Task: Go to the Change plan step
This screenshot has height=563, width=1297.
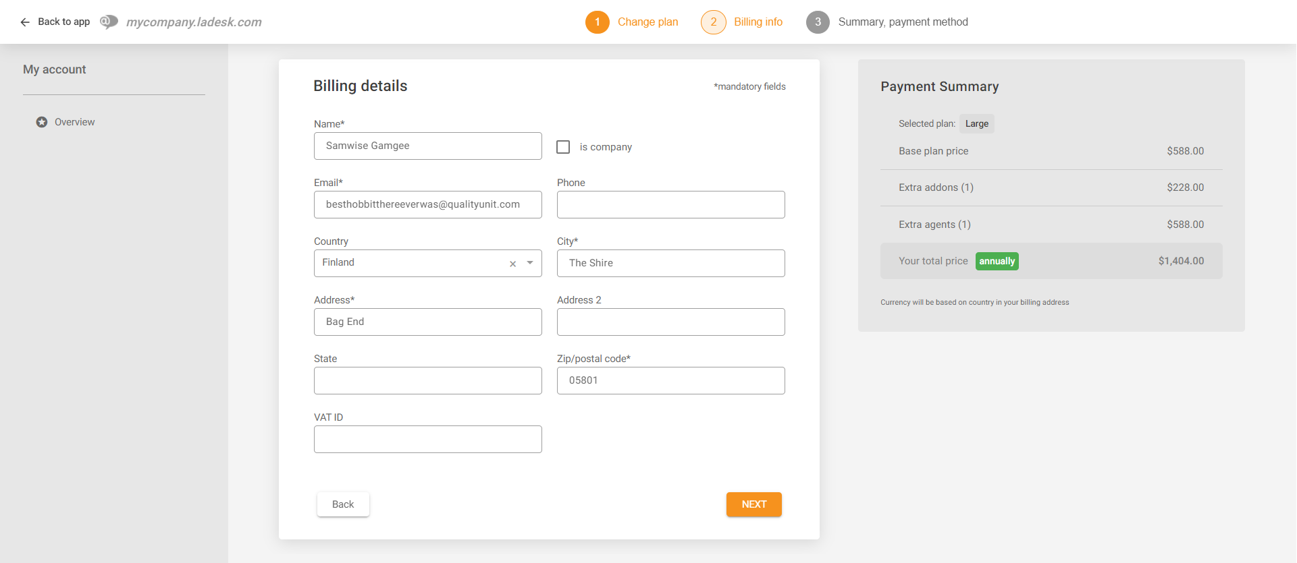Action: pos(647,22)
